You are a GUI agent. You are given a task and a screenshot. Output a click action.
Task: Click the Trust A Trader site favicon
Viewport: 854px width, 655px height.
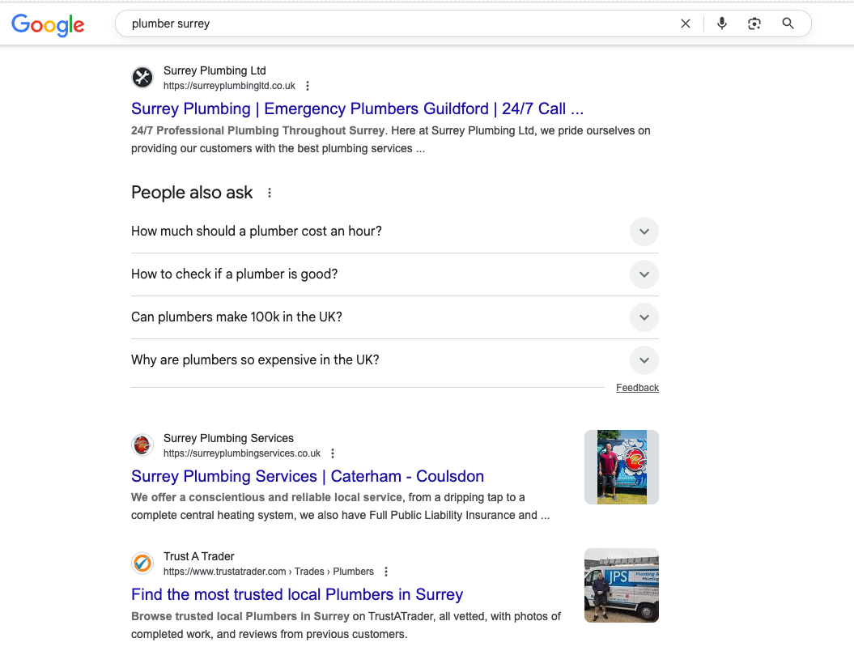point(142,563)
